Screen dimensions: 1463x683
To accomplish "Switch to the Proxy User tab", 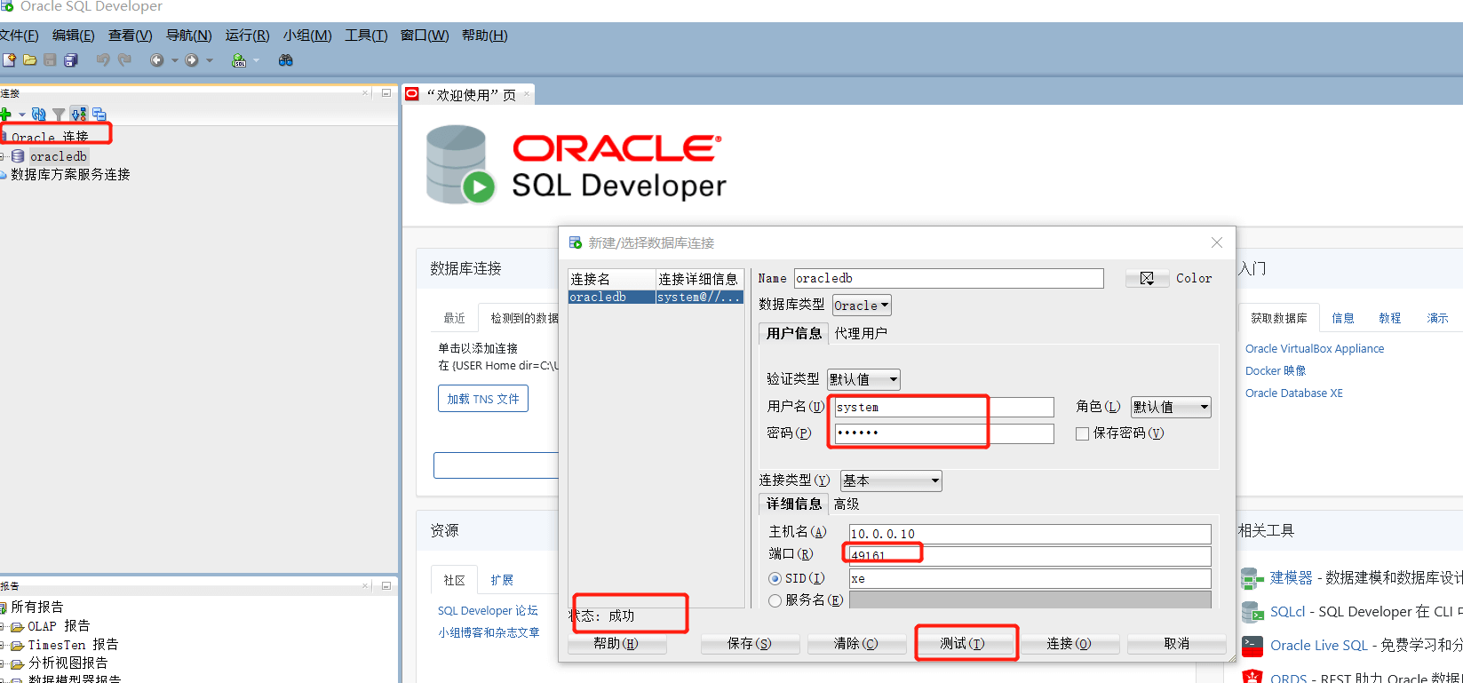I will pos(861,333).
